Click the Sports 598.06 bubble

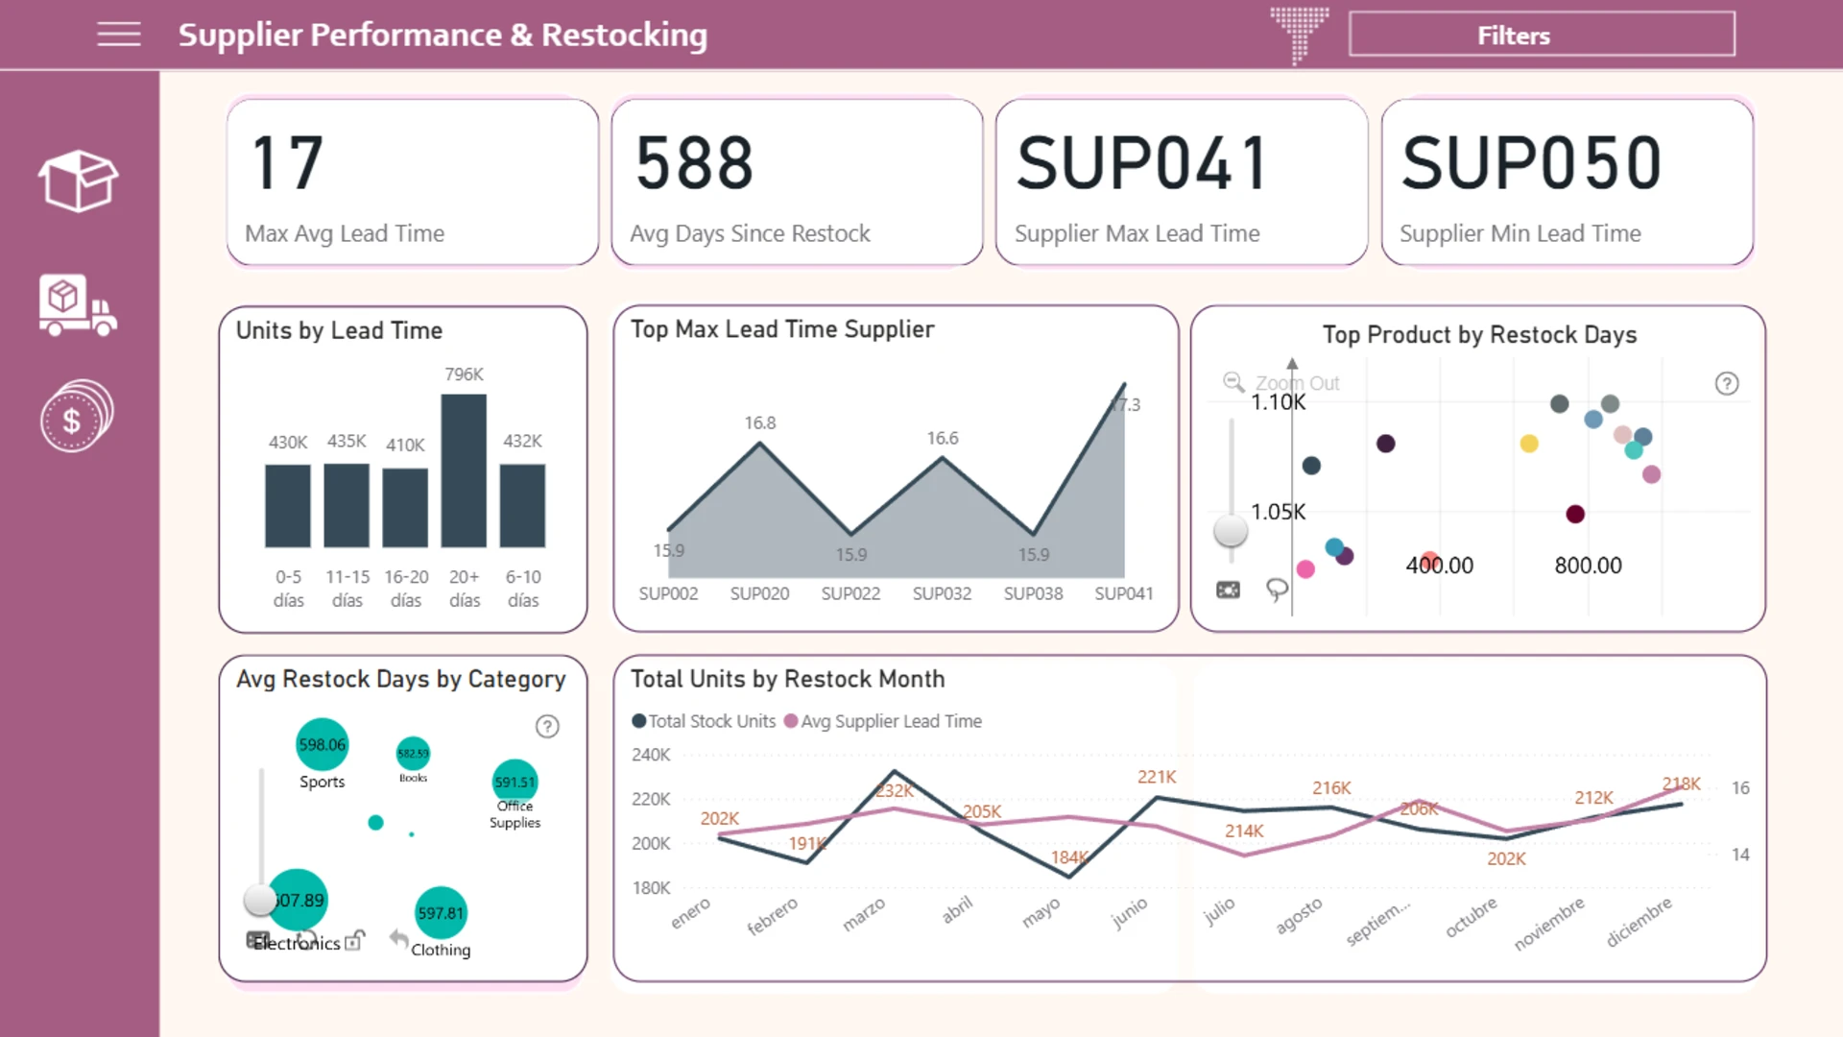[x=322, y=744]
